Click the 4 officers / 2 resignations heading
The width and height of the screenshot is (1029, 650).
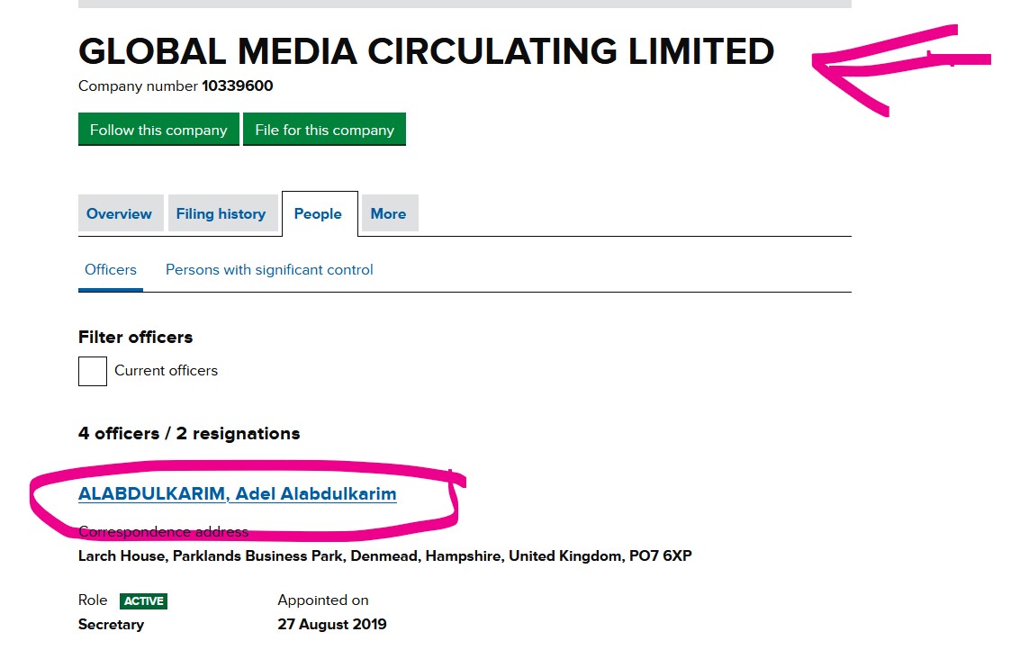(x=189, y=433)
